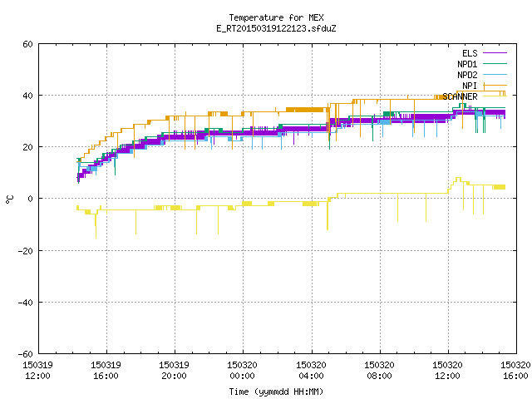Click the chart title 'Temperature for MEX'
The height and width of the screenshot is (399, 532).
click(276, 17)
